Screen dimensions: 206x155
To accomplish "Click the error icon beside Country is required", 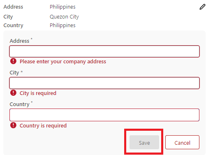I will click(13, 125).
